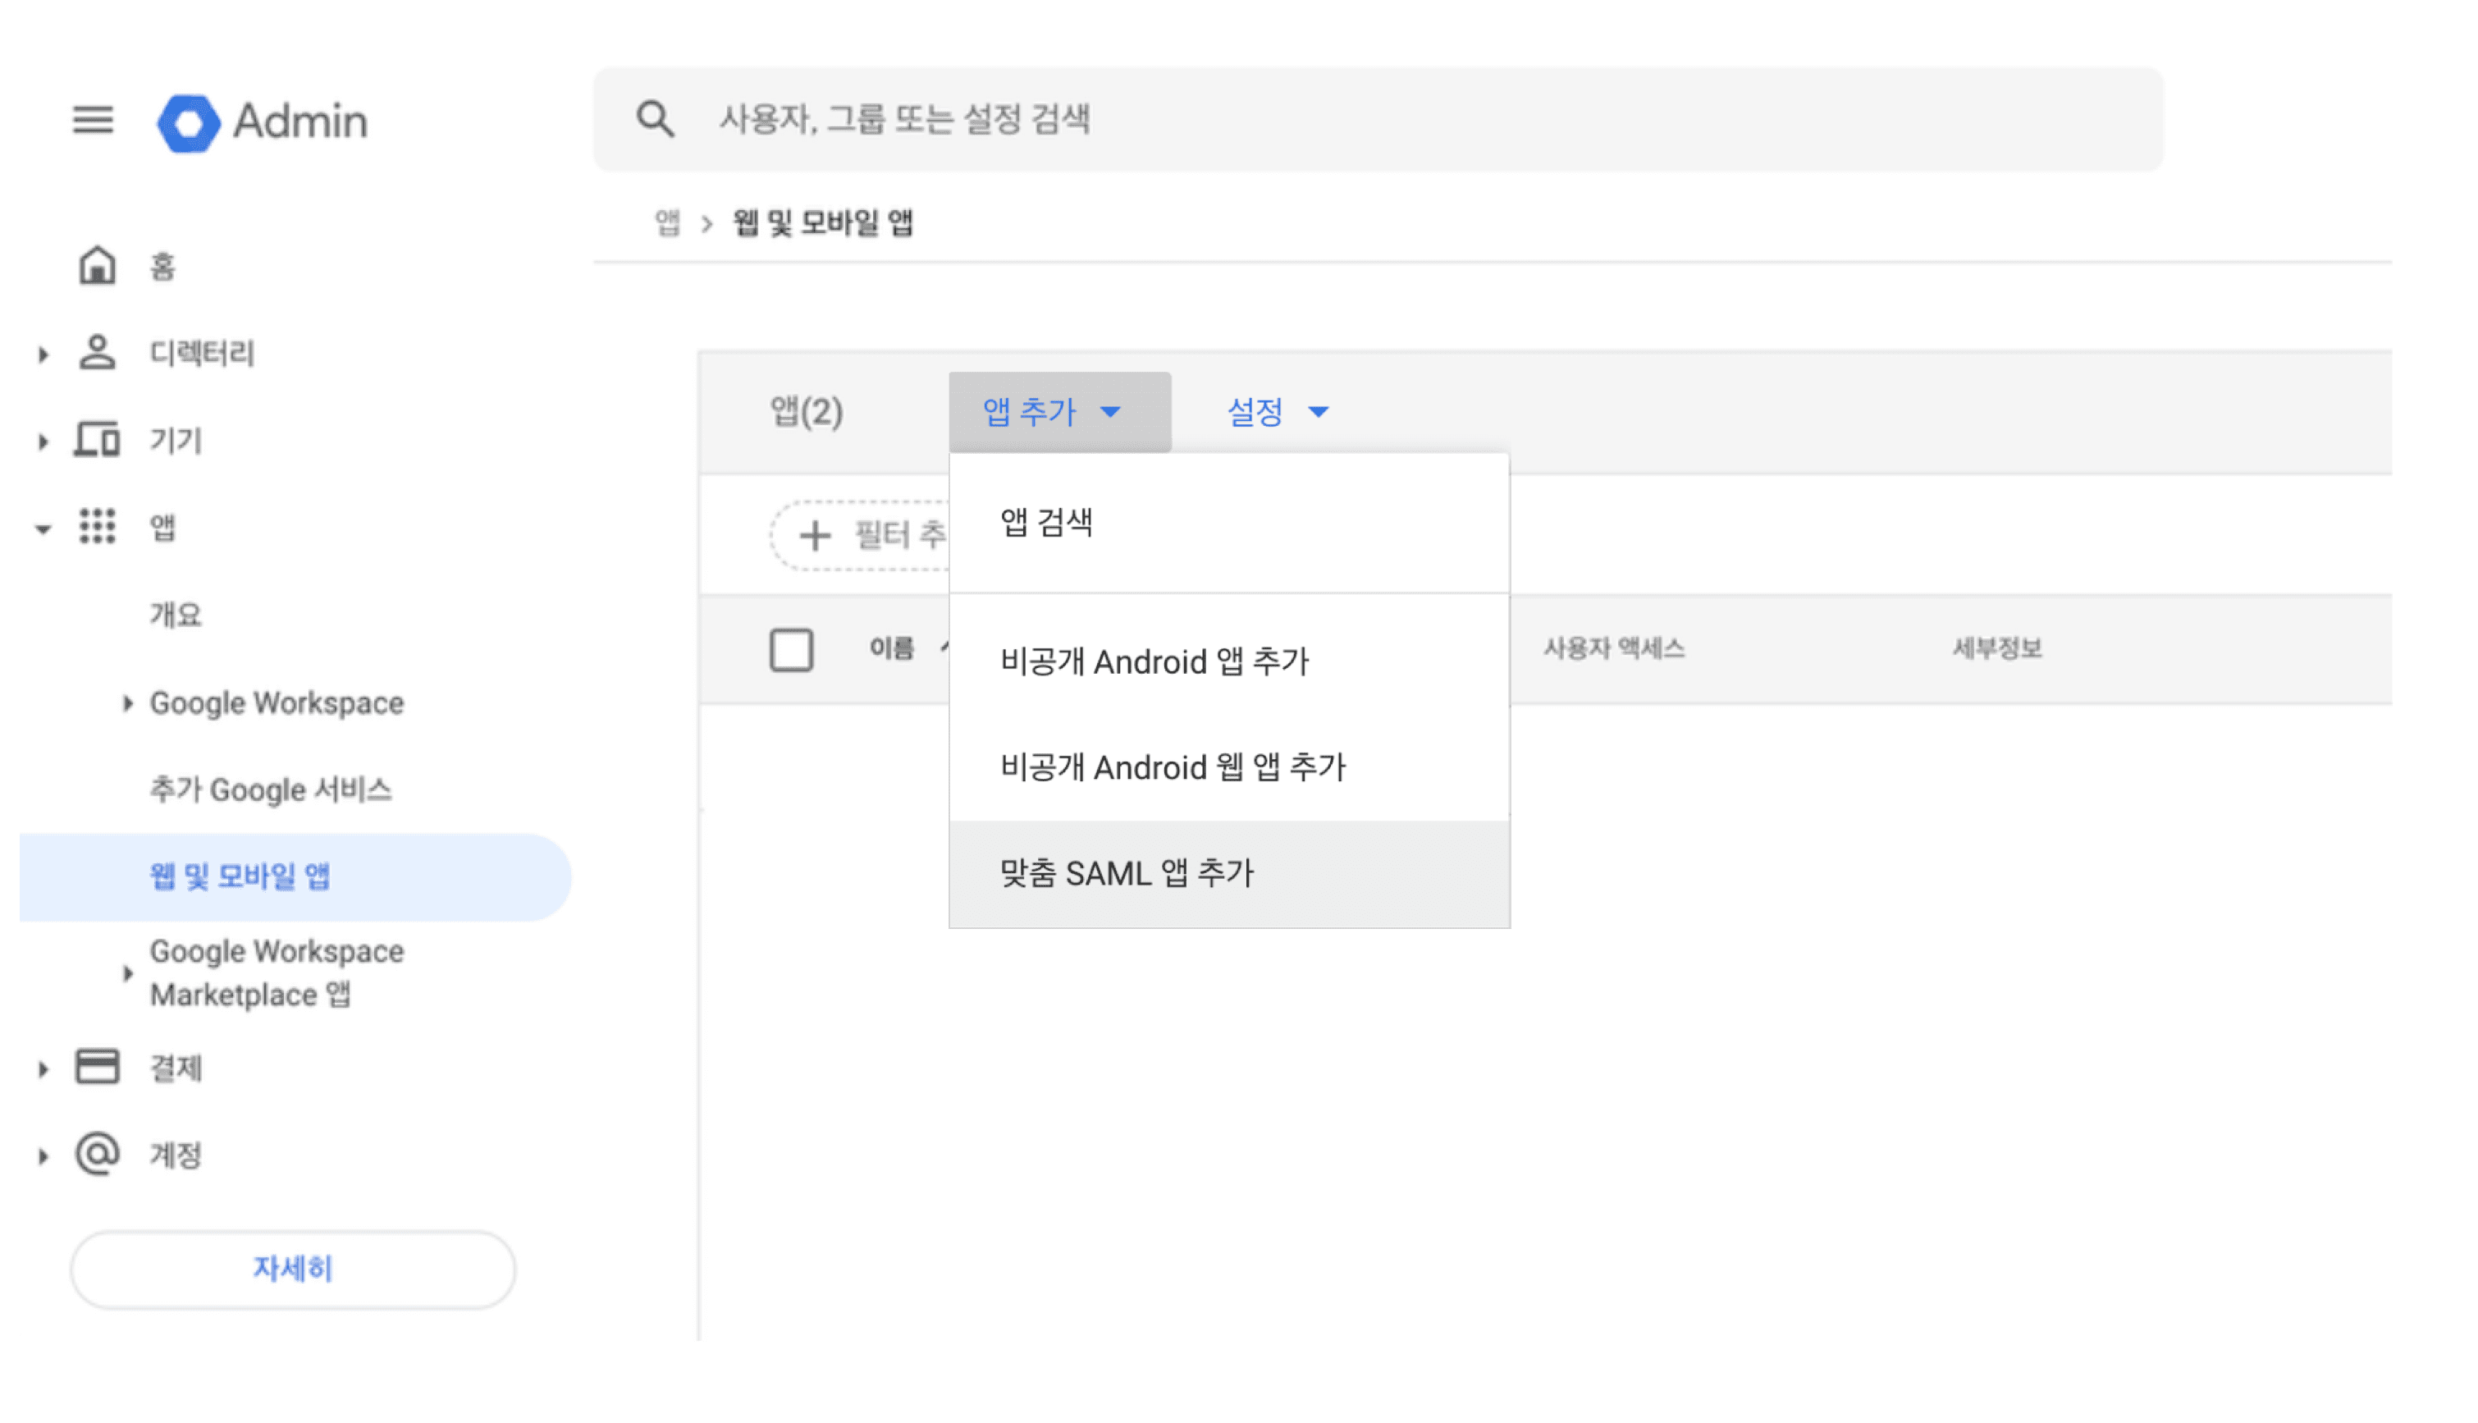Check the select-all apps checkbox
This screenshot has width=2478, height=1423.
790,650
